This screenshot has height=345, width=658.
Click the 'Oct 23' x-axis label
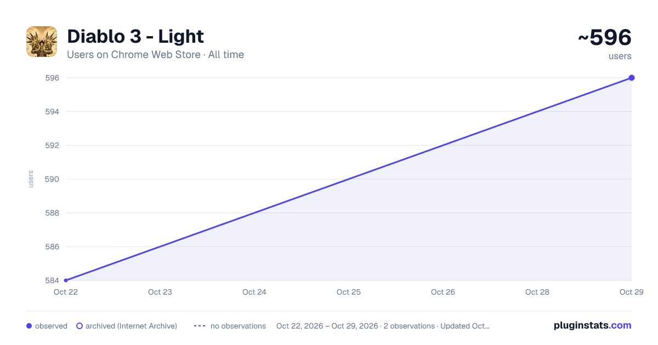(x=160, y=292)
